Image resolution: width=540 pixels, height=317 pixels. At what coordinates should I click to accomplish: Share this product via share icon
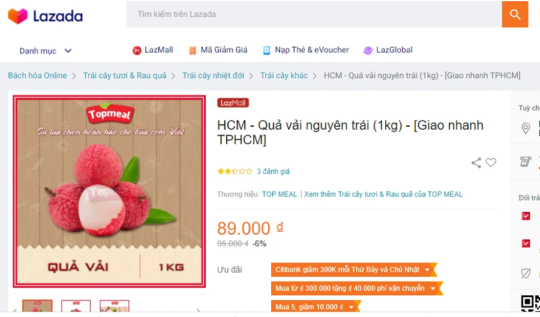point(476,163)
